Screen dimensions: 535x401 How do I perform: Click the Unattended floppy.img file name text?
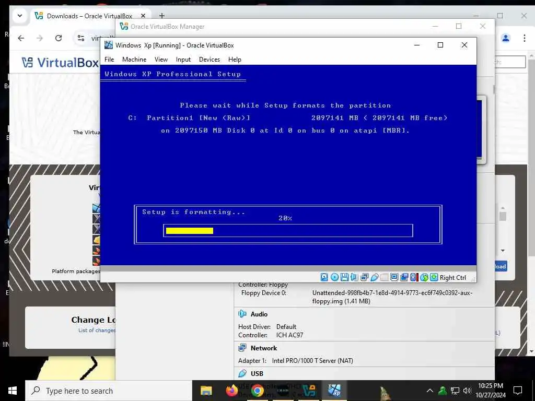392,297
